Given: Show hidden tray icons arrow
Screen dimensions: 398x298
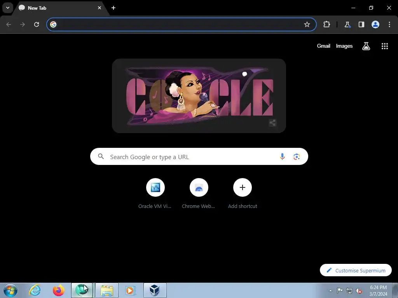Looking at the screenshot, I should tap(330, 291).
